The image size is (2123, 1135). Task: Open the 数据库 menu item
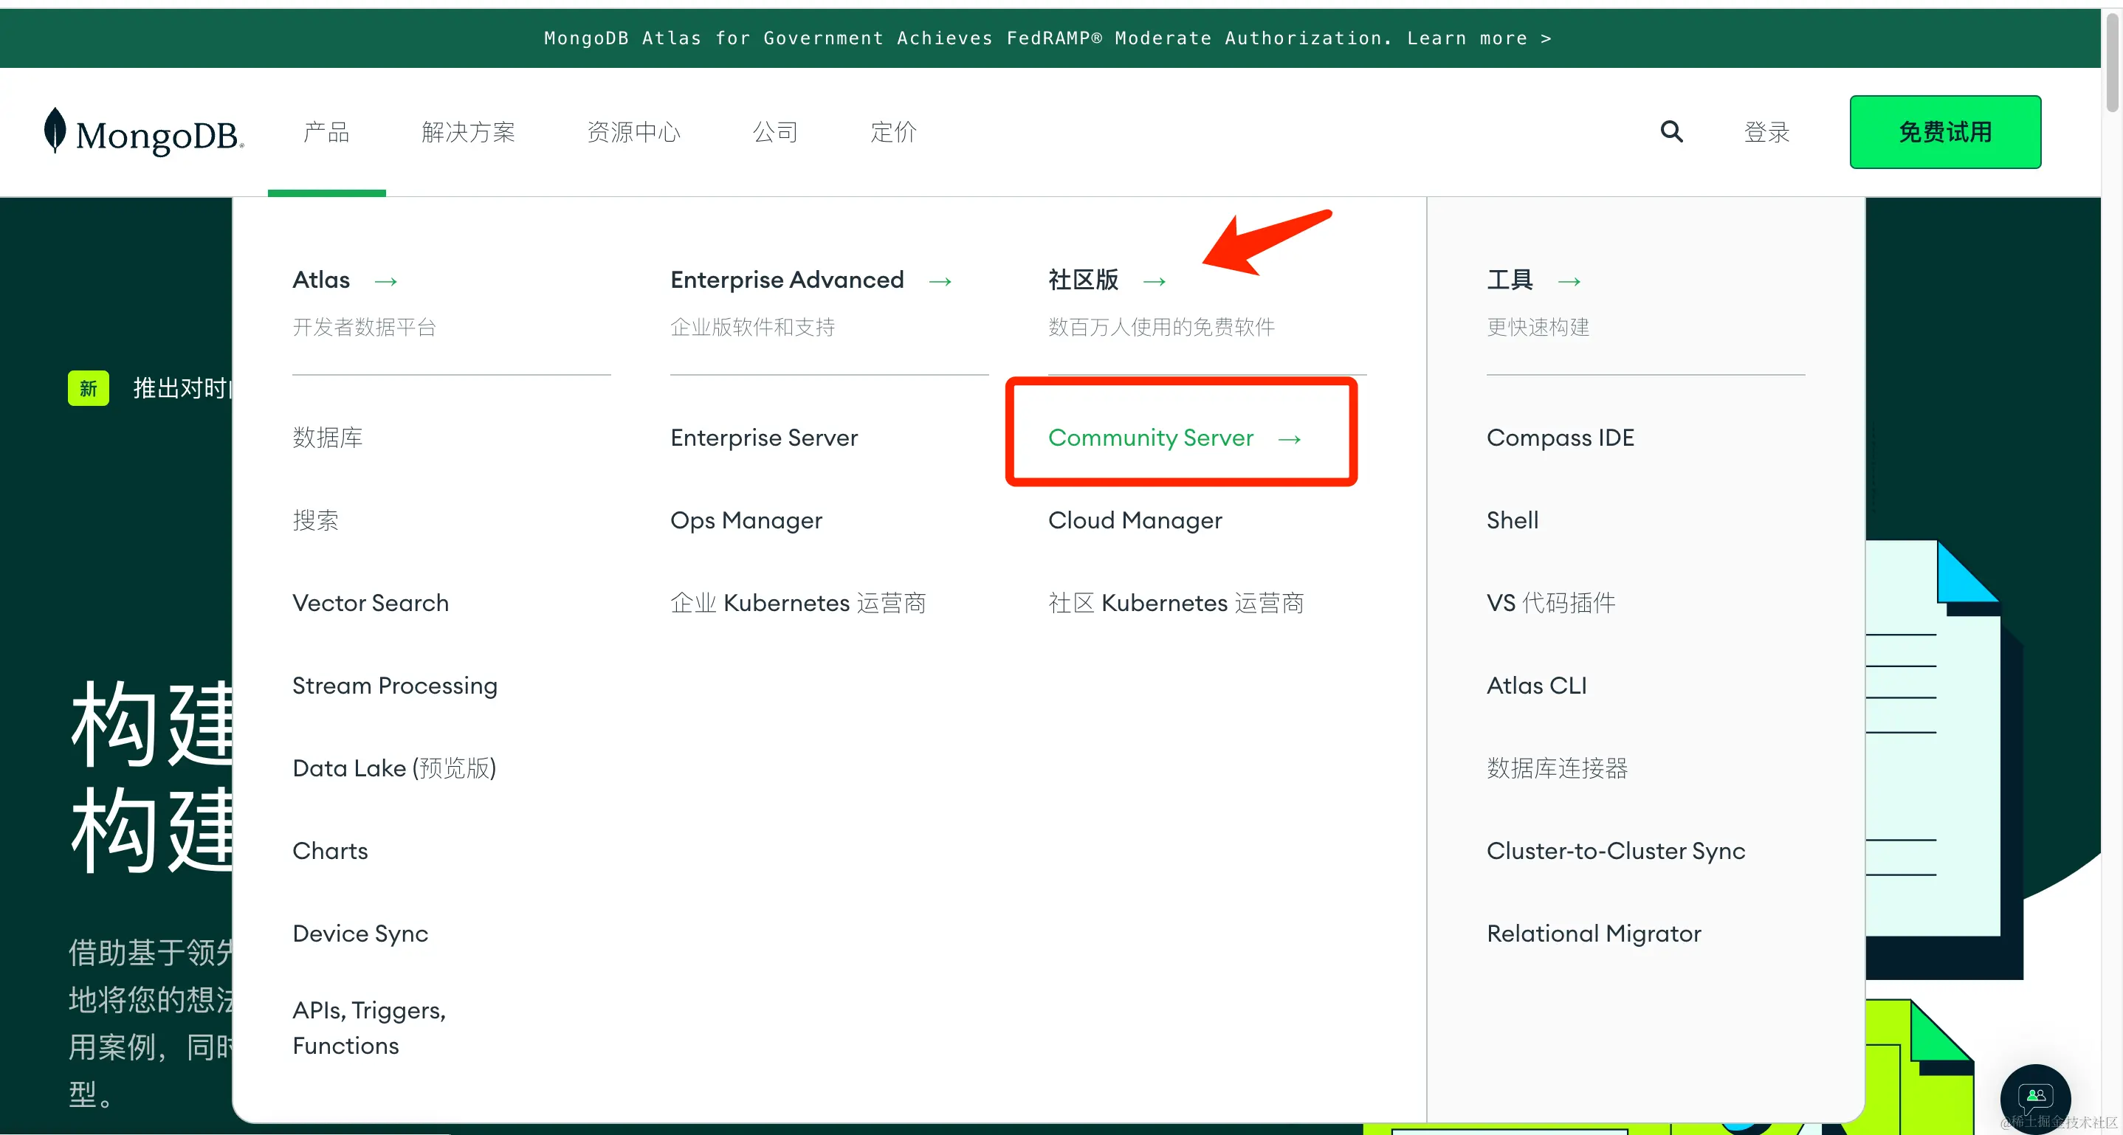point(327,438)
